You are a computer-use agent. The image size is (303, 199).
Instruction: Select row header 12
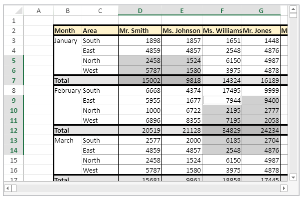pyautogui.click(x=13, y=130)
